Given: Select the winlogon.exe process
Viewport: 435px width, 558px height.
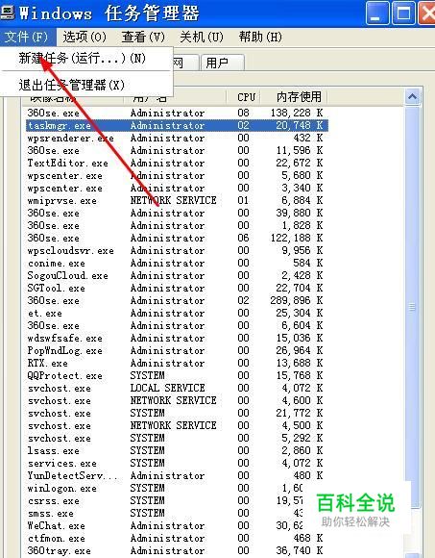Looking at the screenshot, I should 61,489.
